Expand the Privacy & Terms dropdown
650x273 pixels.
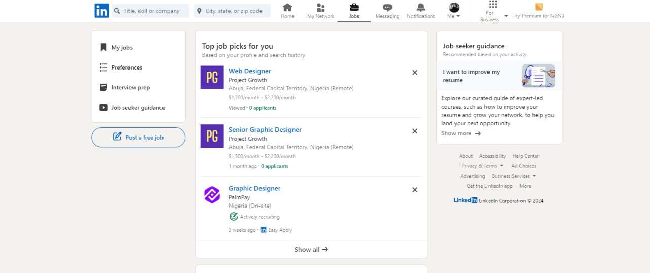482,166
